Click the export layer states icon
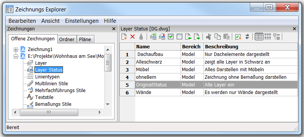Image resolution: width=304 pixels, height=137 pixels. (x=197, y=37)
